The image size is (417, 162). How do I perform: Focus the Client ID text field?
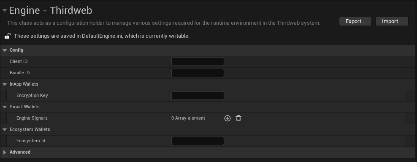(x=198, y=62)
